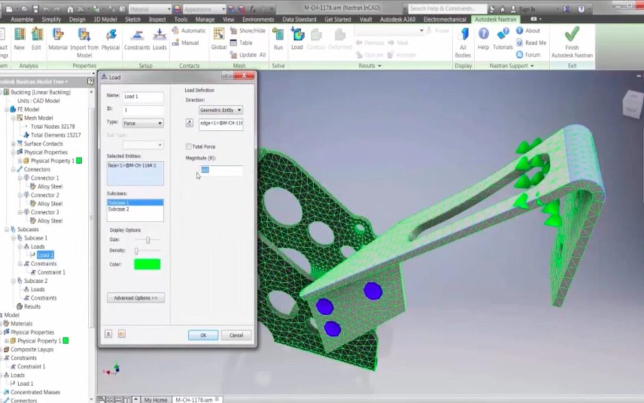Click the green Color swatch
Image resolution: width=644 pixels, height=403 pixels.
pos(147,265)
